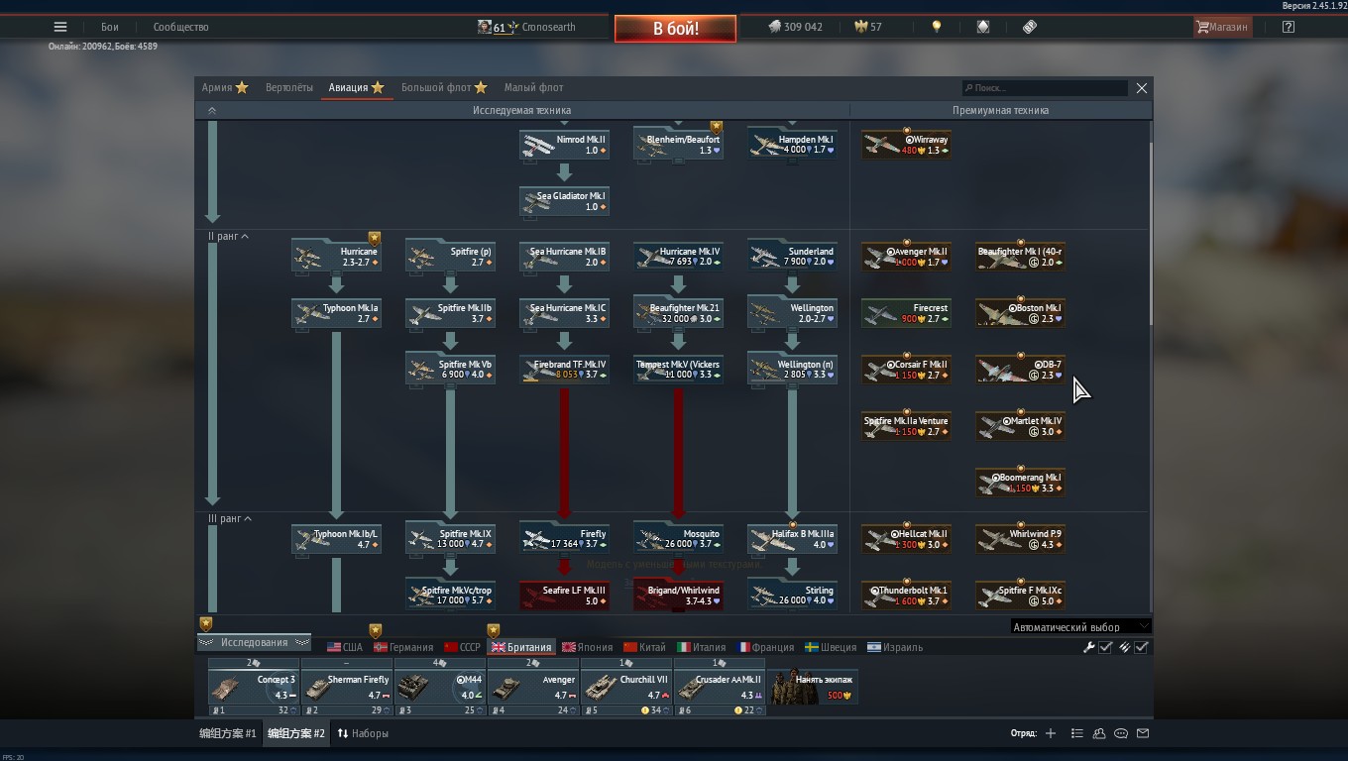Open the wrench settings icon near slots

point(1088,647)
